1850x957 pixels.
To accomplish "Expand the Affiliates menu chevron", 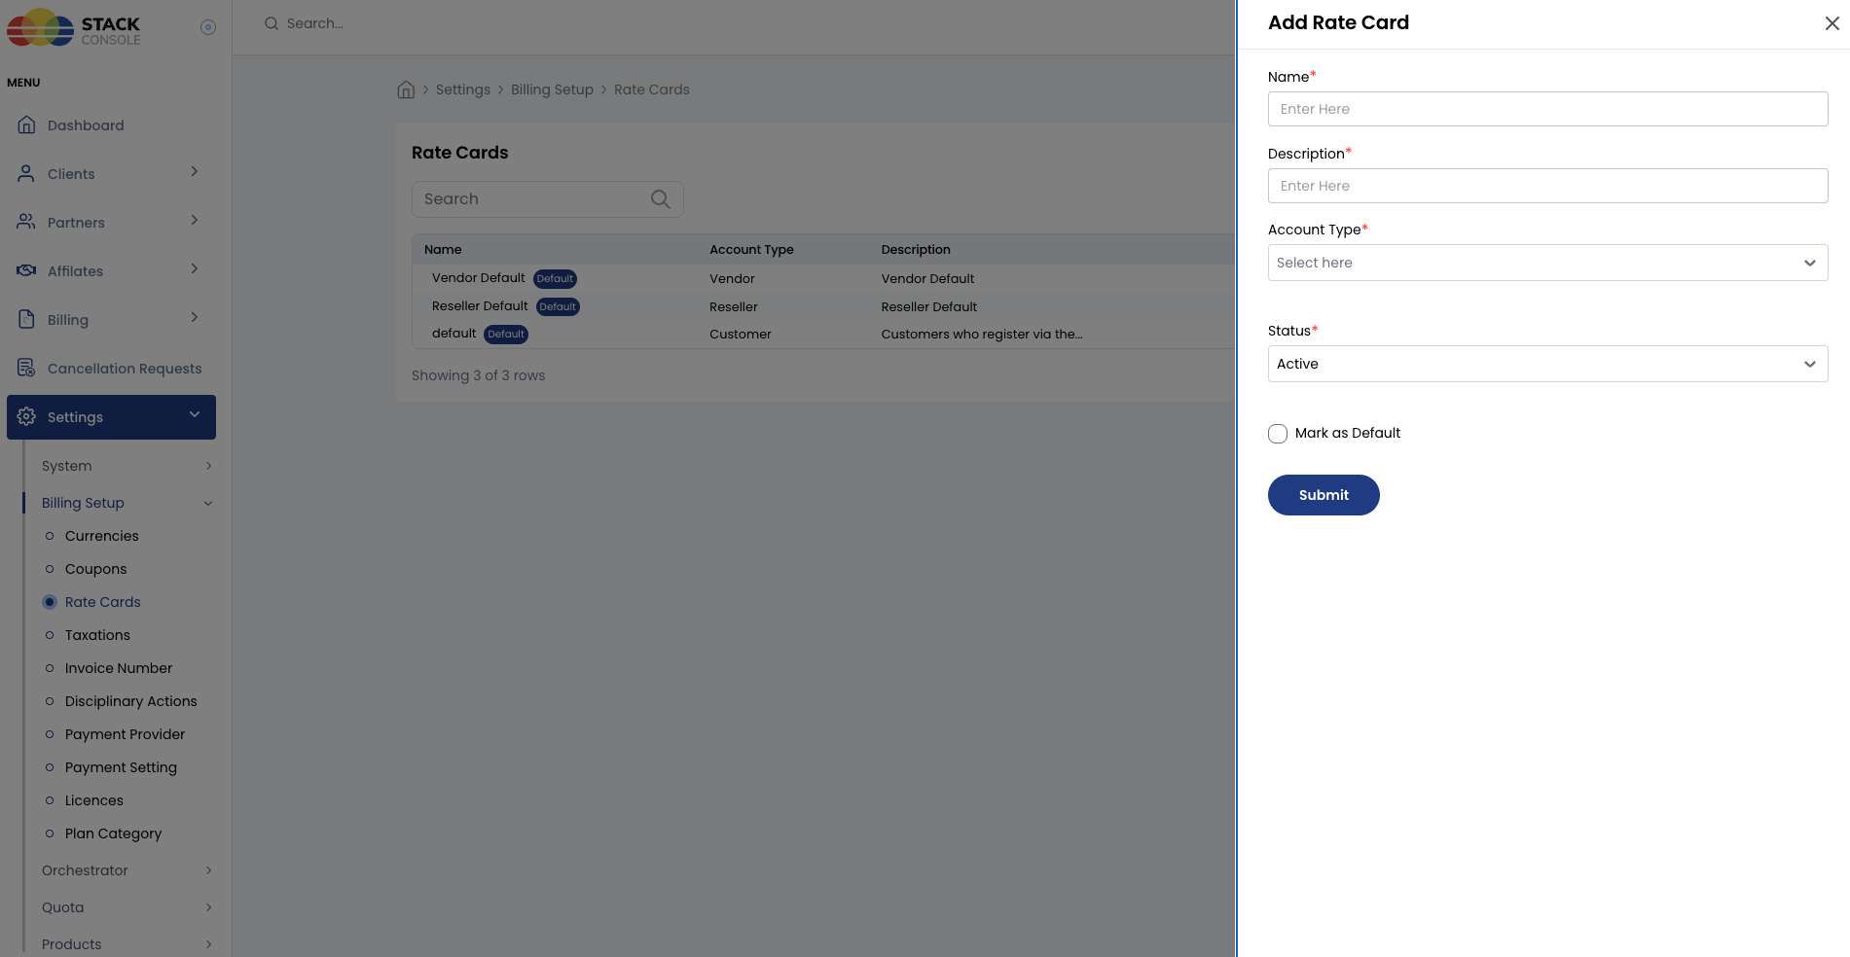I will (x=195, y=268).
